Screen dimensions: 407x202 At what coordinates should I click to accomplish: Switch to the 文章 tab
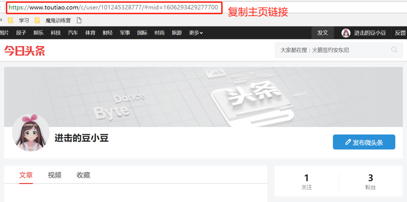tap(26, 175)
